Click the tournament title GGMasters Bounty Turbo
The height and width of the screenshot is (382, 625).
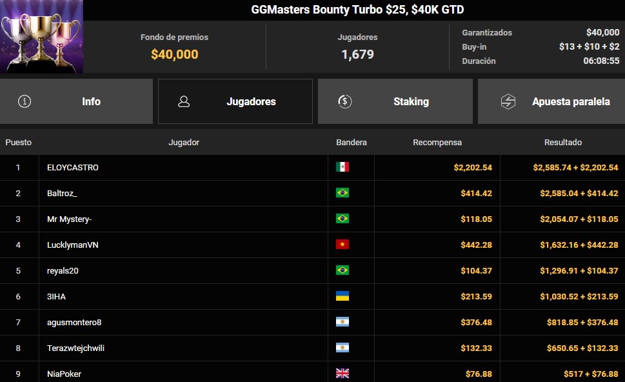coord(357,10)
